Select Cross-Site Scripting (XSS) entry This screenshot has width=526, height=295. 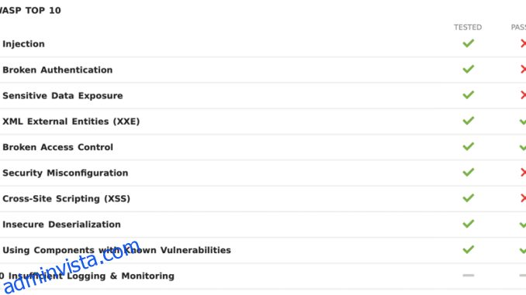coord(66,198)
